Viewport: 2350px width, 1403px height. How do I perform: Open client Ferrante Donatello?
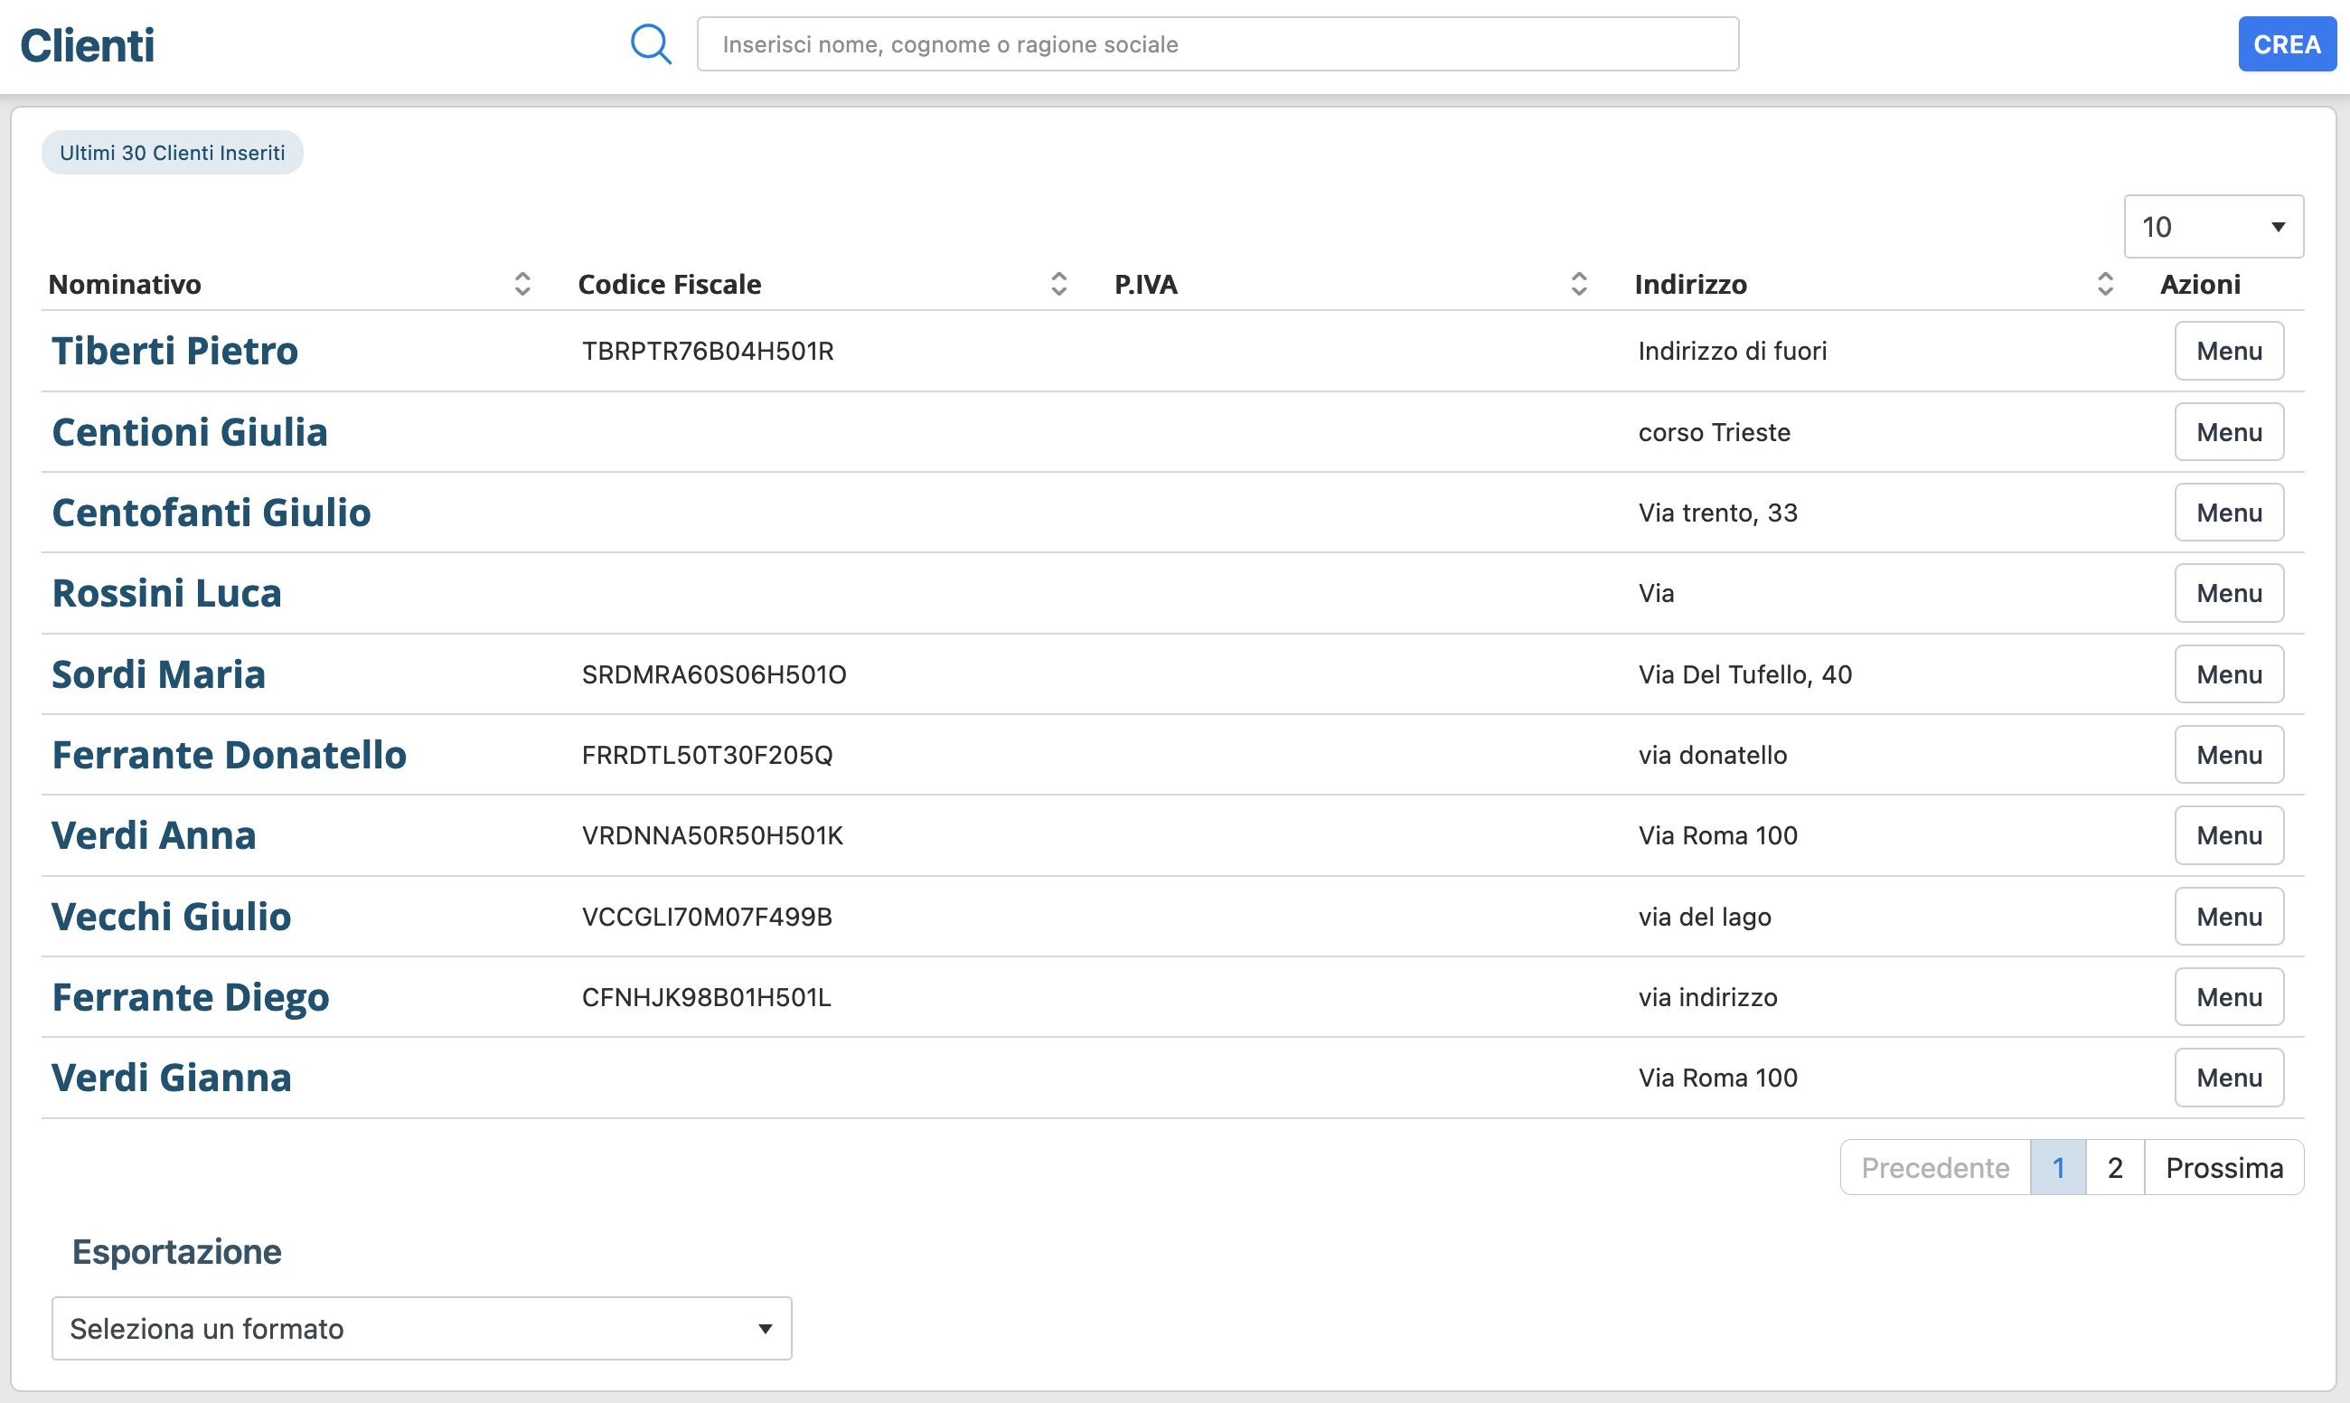coord(229,755)
